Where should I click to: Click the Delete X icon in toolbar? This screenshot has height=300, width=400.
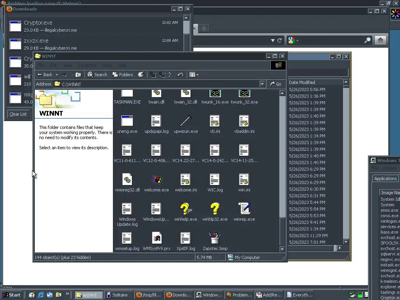[x=171, y=75]
